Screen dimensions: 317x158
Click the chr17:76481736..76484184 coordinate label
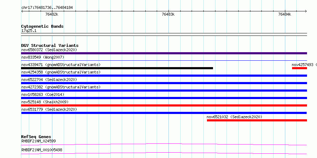coord(47,8)
